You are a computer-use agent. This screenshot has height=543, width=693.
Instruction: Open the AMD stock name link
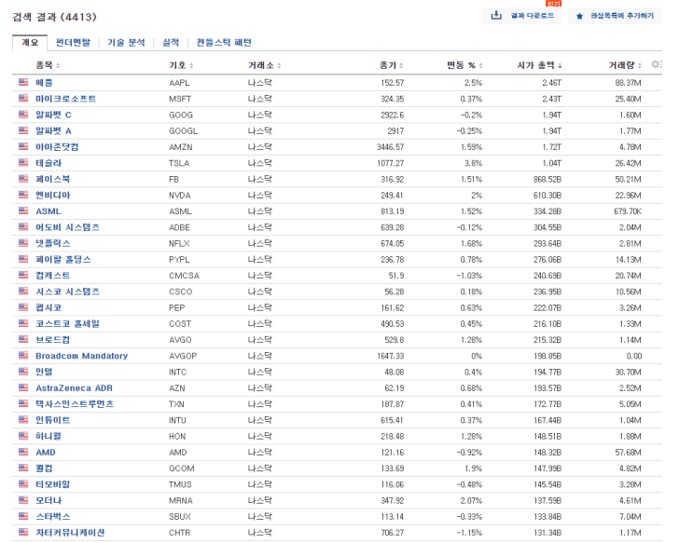(46, 452)
